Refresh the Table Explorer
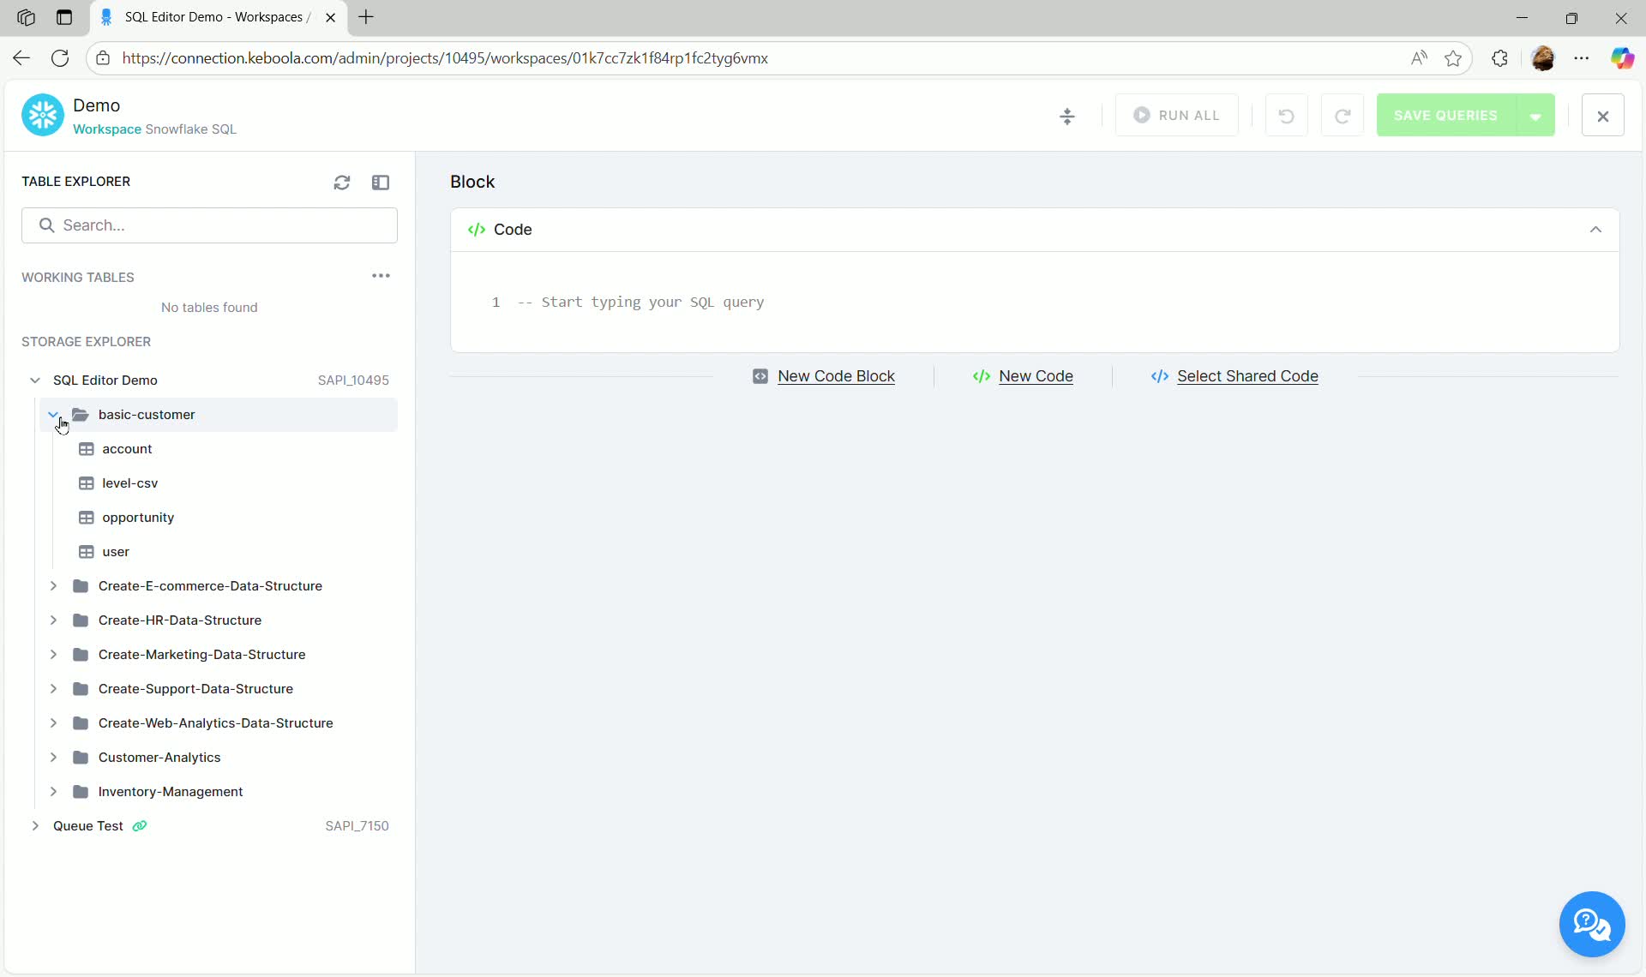The image size is (1646, 977). [x=341, y=182]
